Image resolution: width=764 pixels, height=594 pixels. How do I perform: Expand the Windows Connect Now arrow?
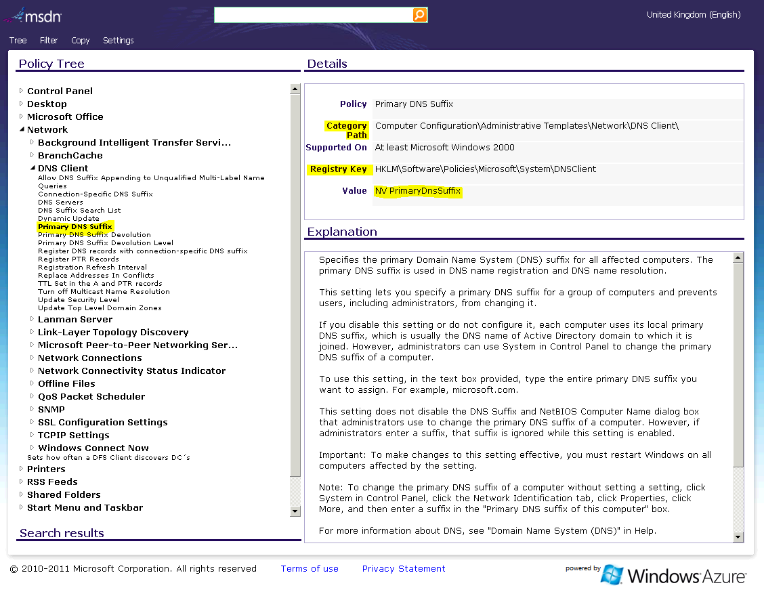click(x=32, y=447)
